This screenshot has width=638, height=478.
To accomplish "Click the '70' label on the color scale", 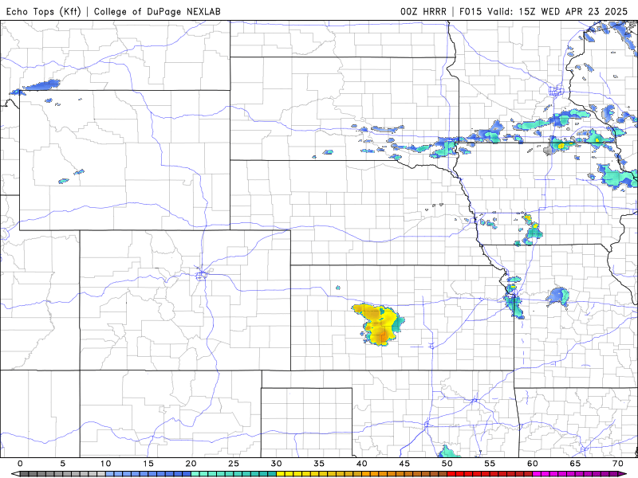I will [618, 464].
